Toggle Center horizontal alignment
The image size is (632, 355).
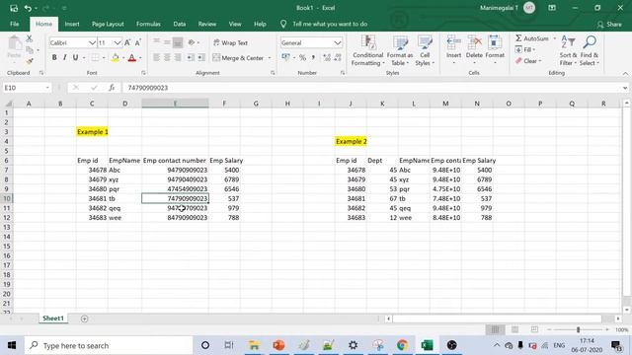tap(167, 57)
